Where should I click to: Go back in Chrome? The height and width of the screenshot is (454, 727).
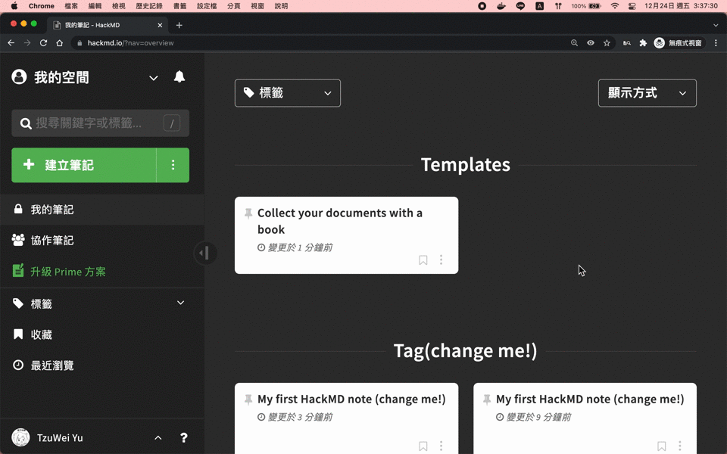pyautogui.click(x=11, y=42)
